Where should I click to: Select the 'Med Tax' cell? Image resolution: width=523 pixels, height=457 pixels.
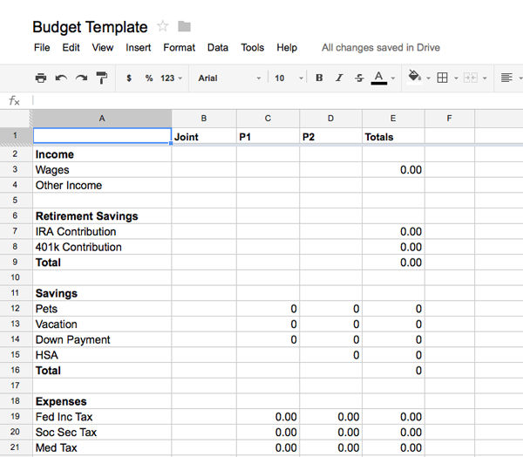click(102, 447)
